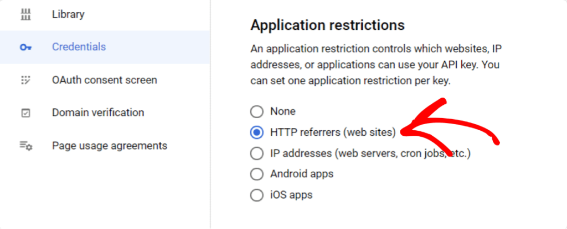Click the 'HTTP referrers (web sites)' label

click(x=333, y=133)
